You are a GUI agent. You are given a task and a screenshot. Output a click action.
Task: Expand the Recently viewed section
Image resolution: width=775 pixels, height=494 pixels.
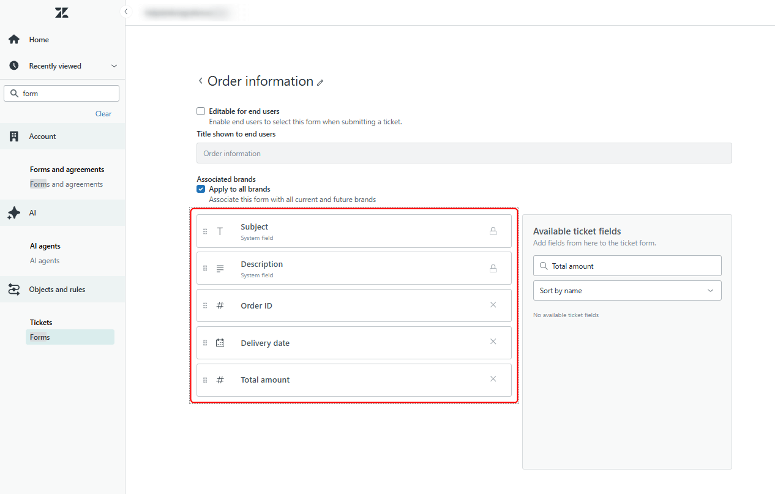click(x=114, y=65)
